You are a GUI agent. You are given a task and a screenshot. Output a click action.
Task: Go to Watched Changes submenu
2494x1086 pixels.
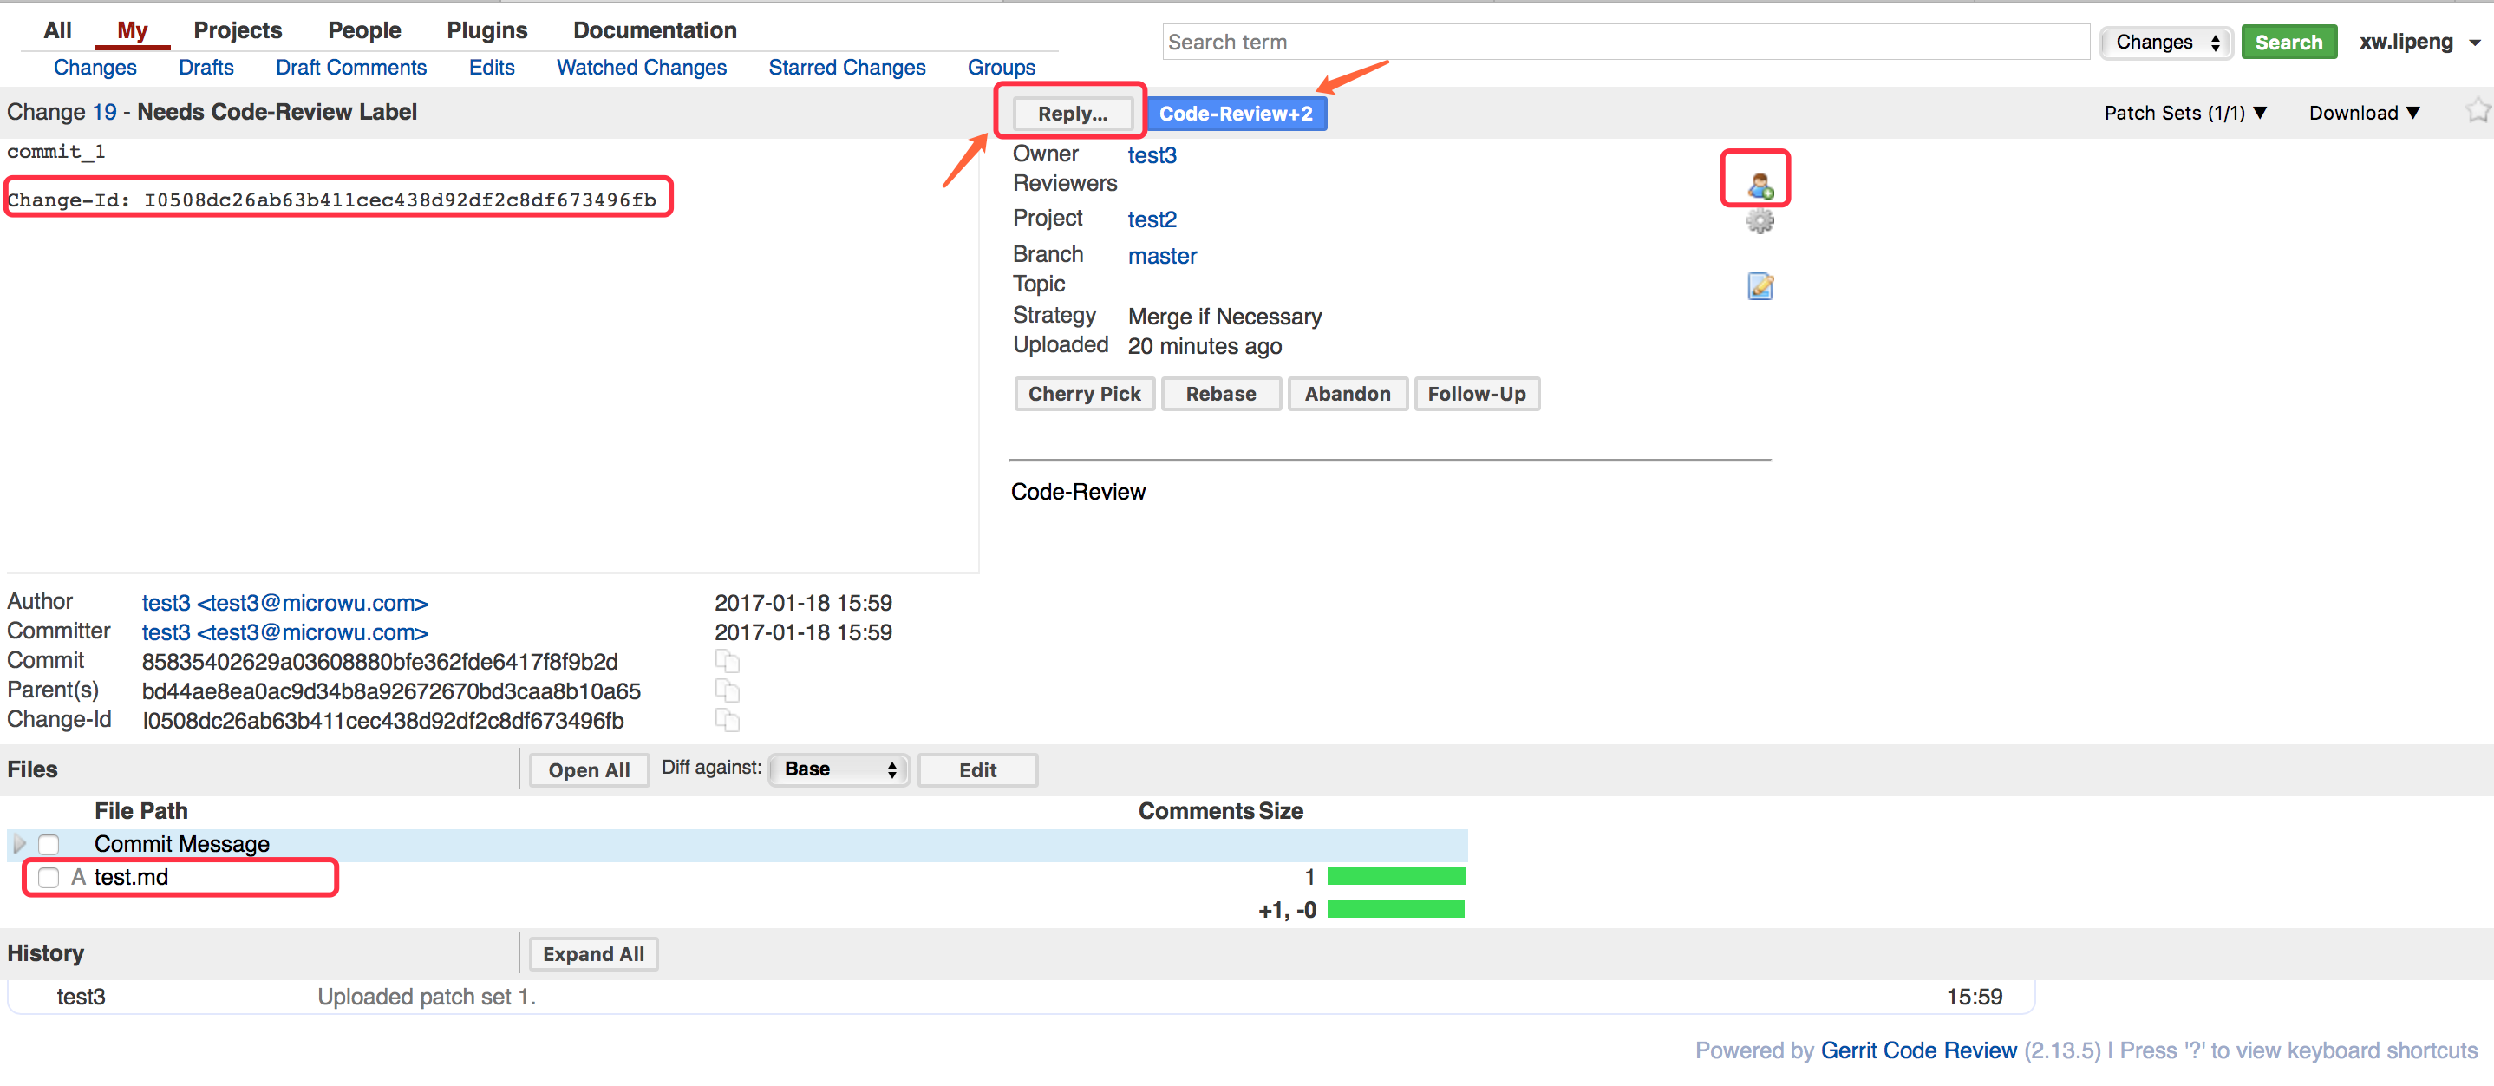(x=641, y=68)
